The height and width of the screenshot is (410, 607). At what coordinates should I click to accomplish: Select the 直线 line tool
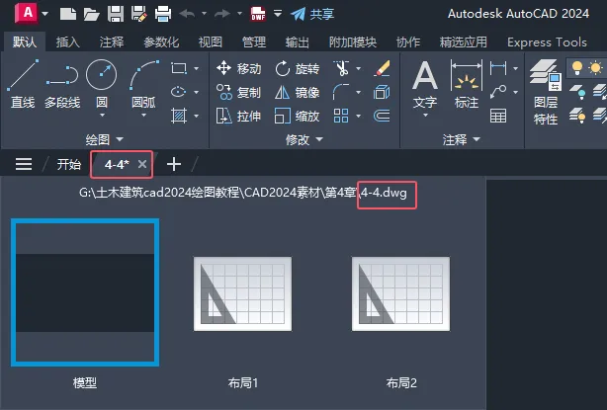tap(23, 83)
